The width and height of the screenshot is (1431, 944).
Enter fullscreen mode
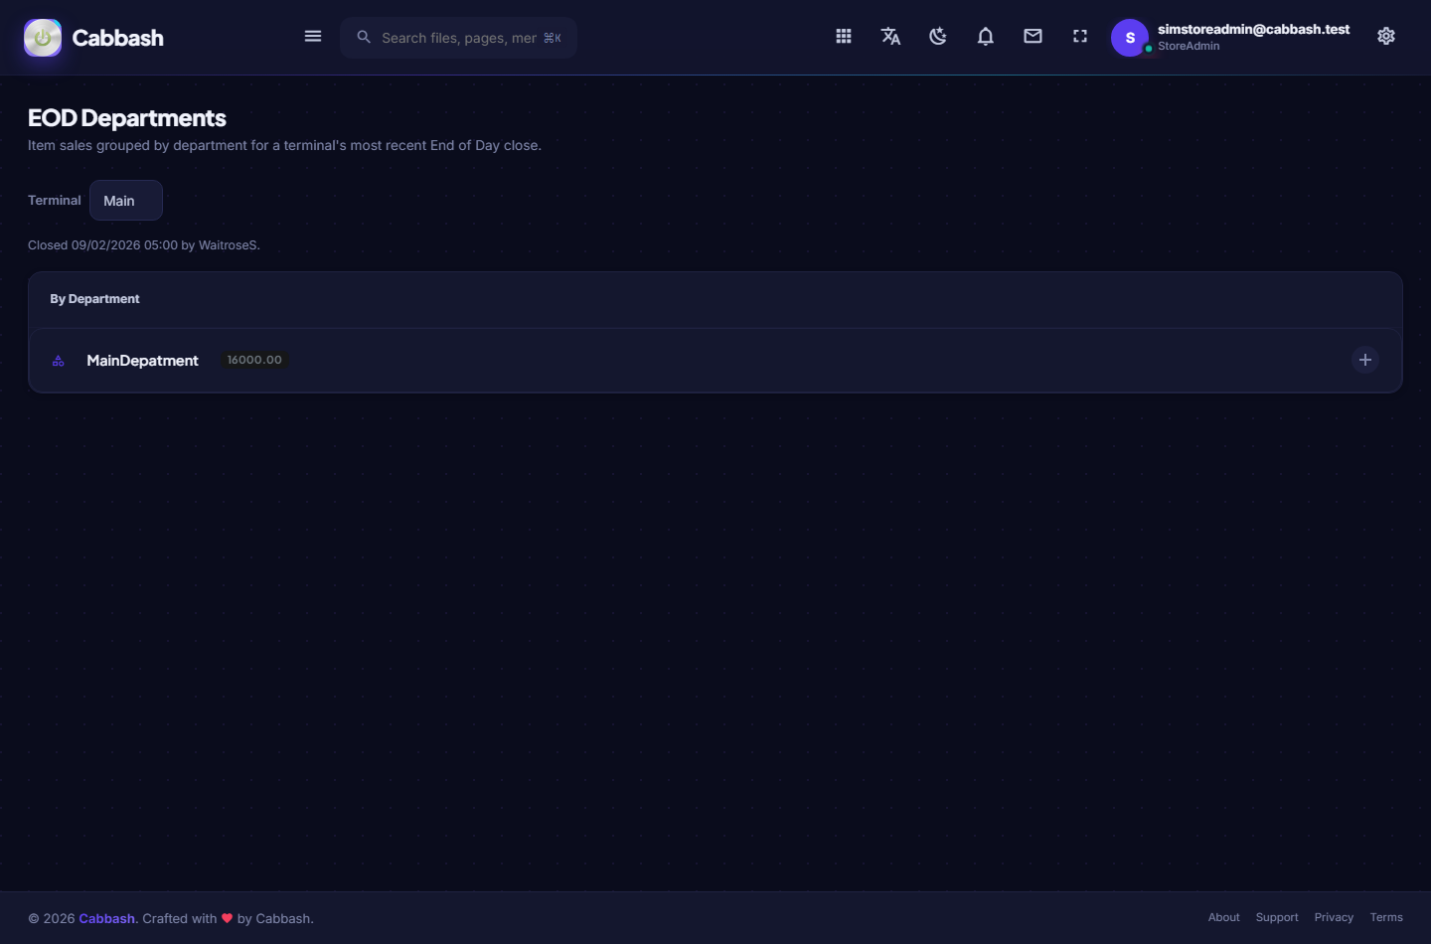click(1080, 37)
